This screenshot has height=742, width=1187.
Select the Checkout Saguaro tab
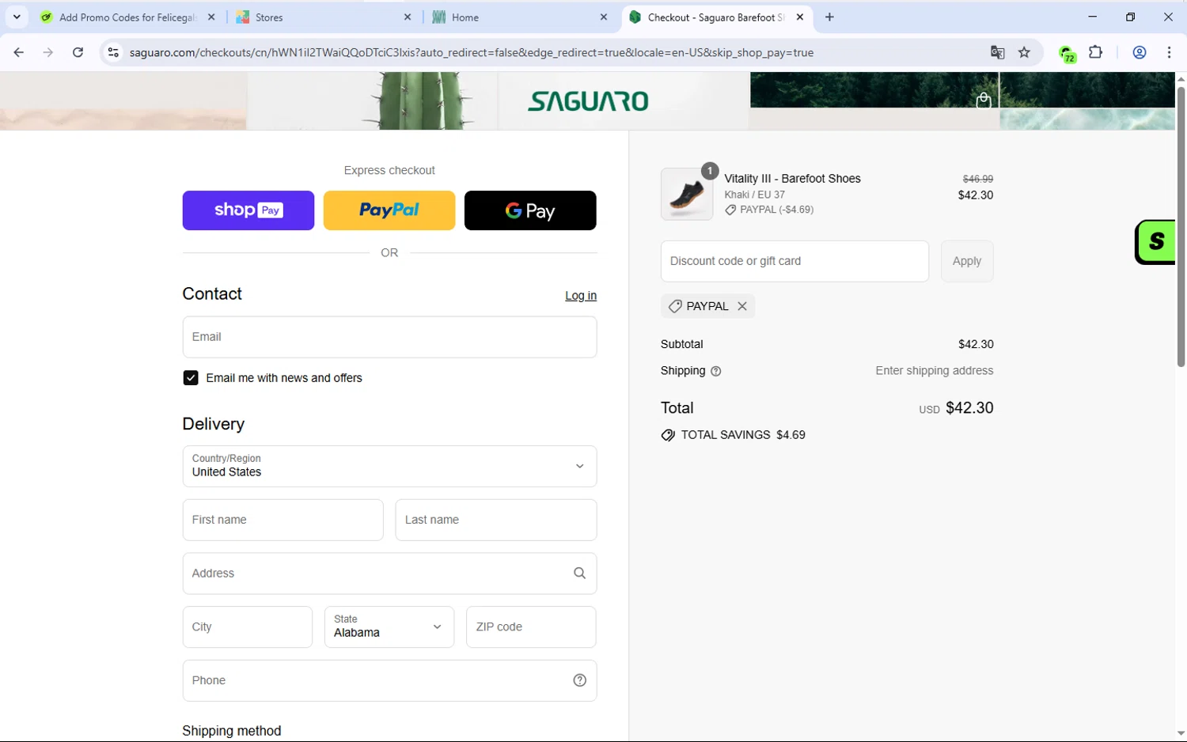[x=717, y=17]
